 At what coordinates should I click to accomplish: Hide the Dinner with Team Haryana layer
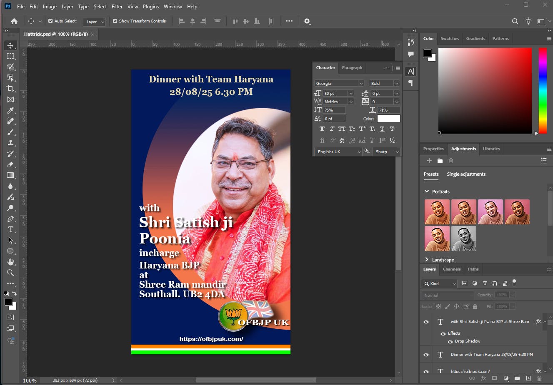click(x=426, y=355)
